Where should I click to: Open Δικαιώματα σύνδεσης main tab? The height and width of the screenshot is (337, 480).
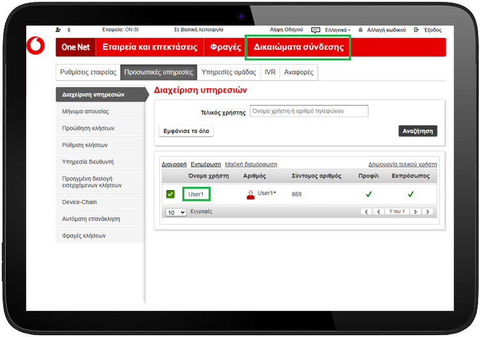(x=298, y=47)
